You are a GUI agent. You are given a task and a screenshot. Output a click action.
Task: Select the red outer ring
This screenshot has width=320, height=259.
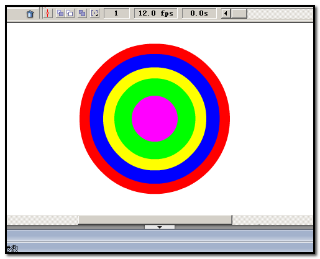(155, 189)
